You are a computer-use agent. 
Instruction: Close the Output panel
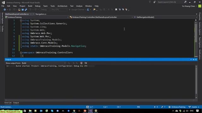[x=196, y=60]
